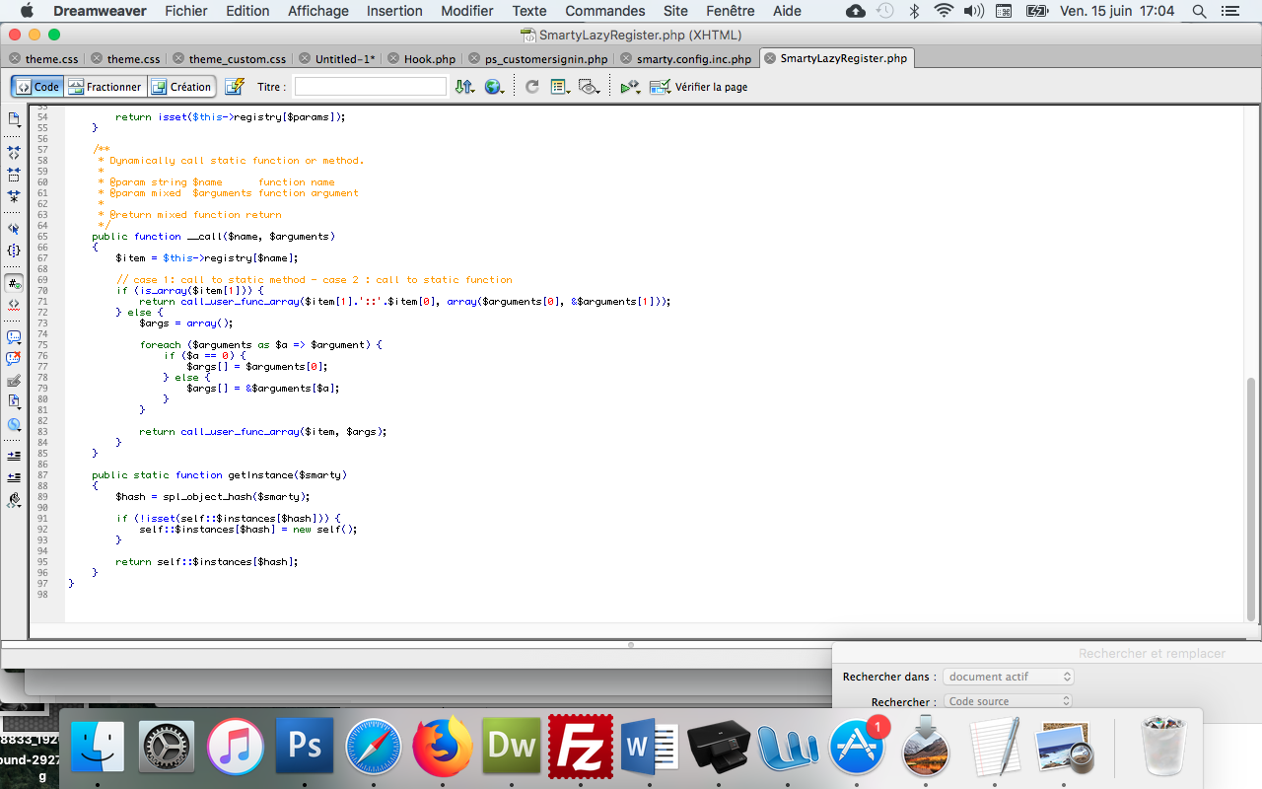Click the refresh design view icon

[532, 87]
